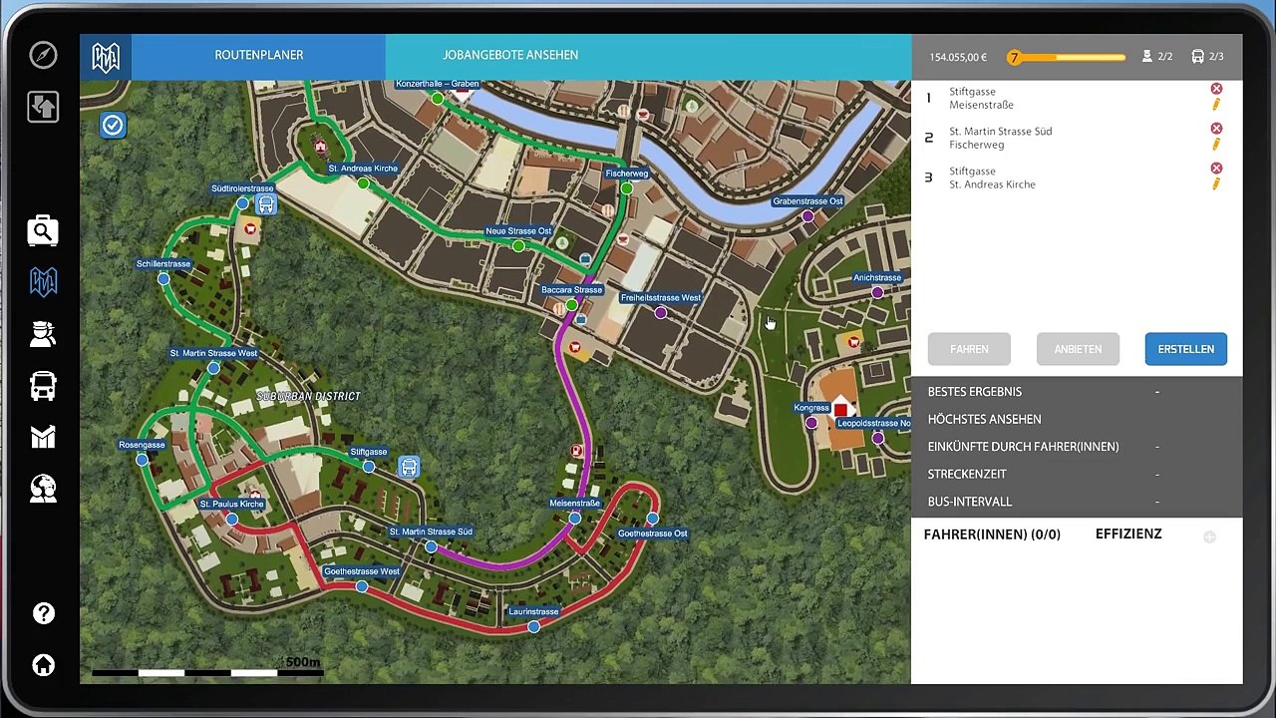Open the headset support icon
Viewport: 1276px width, 718px height.
43,488
